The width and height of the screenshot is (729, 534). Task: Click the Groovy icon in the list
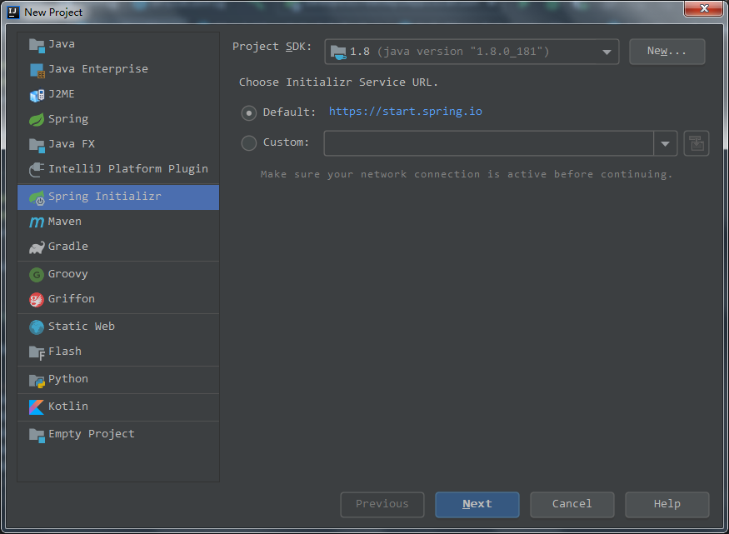coord(37,274)
